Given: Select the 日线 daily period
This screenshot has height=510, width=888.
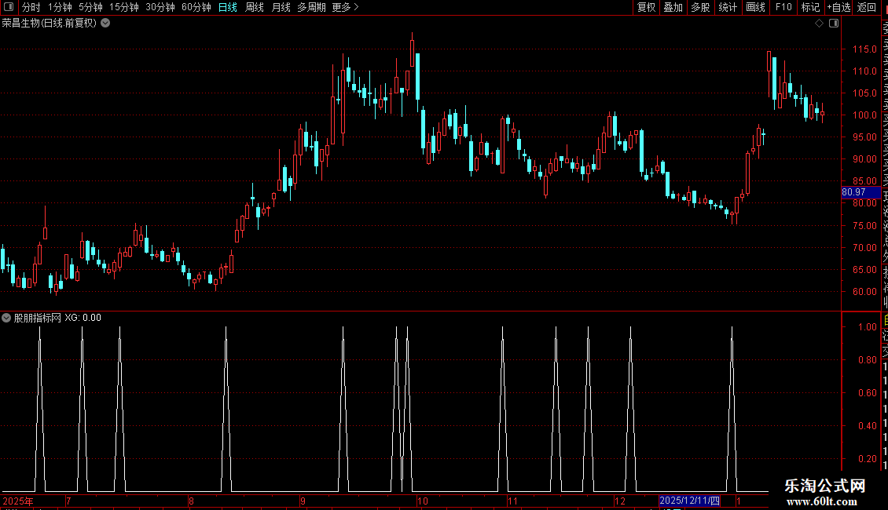Looking at the screenshot, I should point(228,7).
